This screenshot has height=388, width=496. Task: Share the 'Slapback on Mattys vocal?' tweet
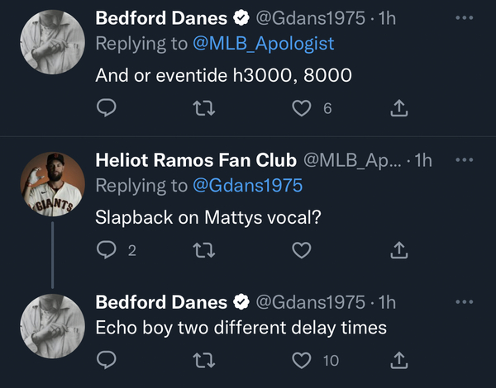click(x=399, y=250)
